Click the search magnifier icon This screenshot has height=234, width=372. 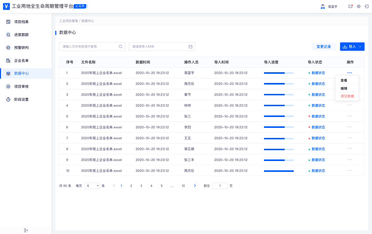click(x=120, y=47)
